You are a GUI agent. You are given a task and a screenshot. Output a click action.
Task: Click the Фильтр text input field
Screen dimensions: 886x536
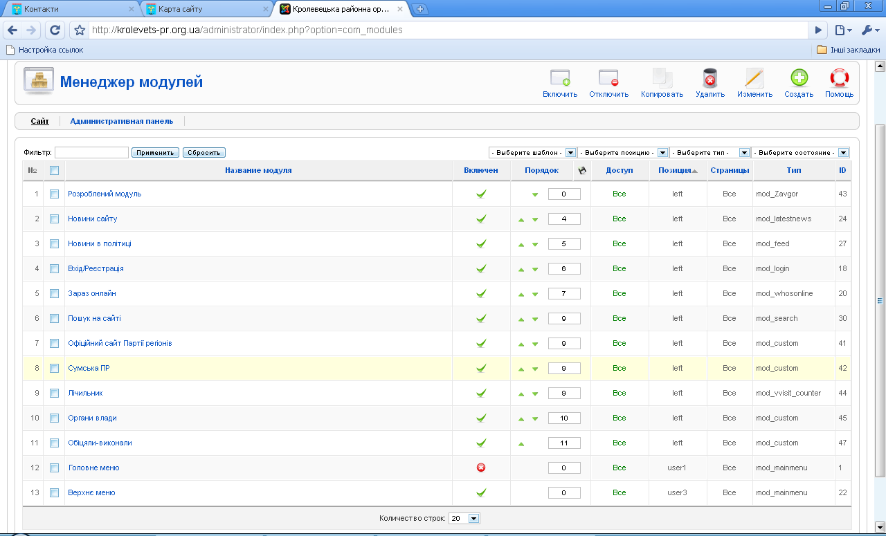point(91,153)
